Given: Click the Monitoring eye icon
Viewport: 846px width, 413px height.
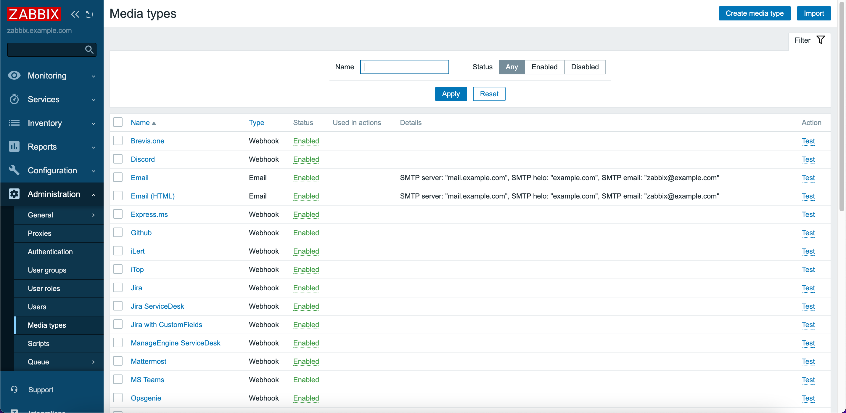Looking at the screenshot, I should (x=14, y=76).
